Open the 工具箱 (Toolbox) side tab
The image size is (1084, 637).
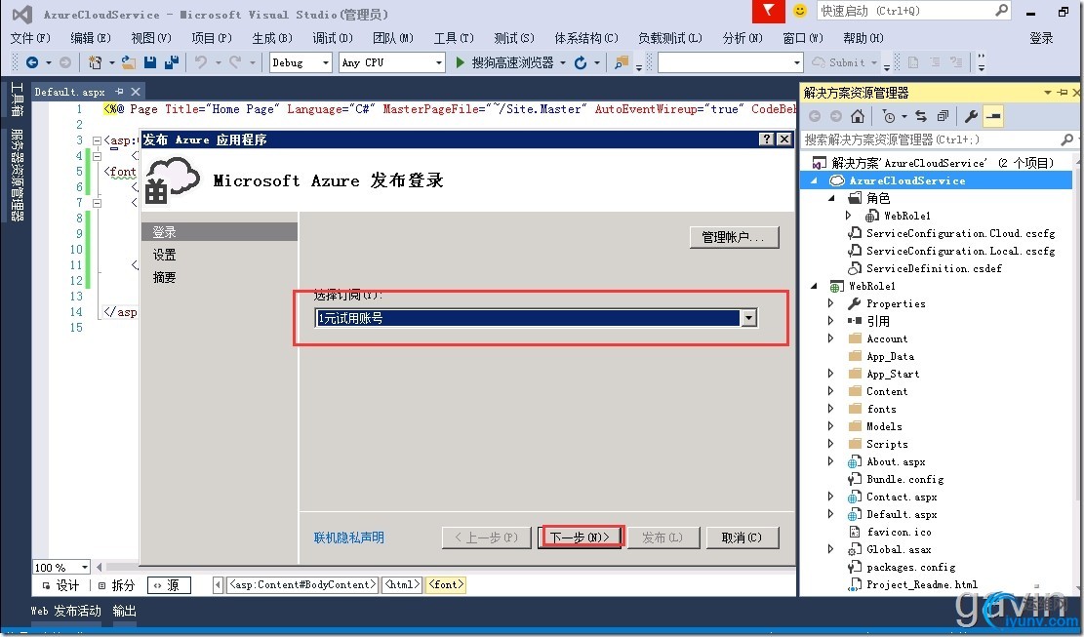tap(17, 100)
